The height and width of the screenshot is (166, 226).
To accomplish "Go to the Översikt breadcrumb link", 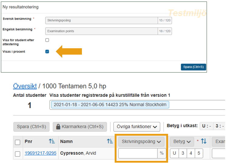I will 25,86.
